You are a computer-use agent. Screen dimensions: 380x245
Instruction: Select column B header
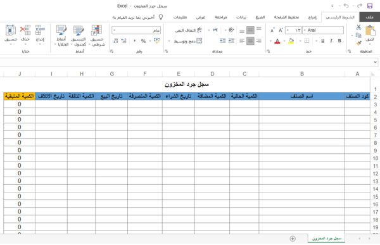[x=301, y=74]
